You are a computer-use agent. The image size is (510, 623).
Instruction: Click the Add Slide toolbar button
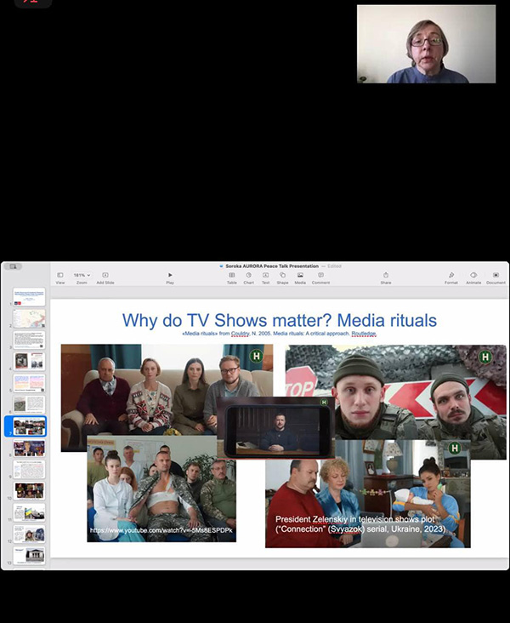click(105, 277)
